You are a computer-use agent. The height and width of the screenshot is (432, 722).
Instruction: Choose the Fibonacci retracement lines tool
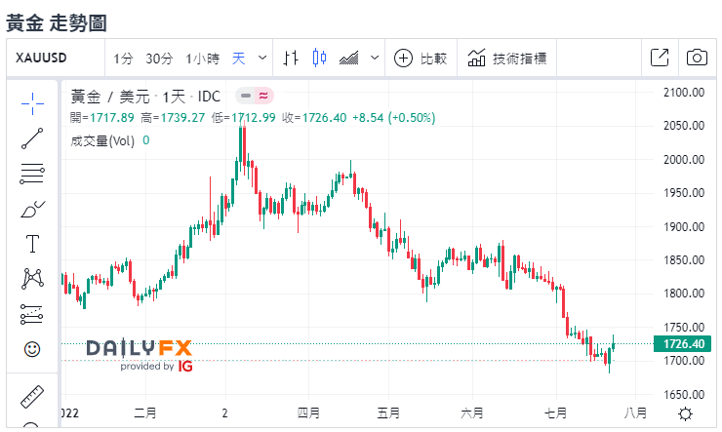point(32,174)
